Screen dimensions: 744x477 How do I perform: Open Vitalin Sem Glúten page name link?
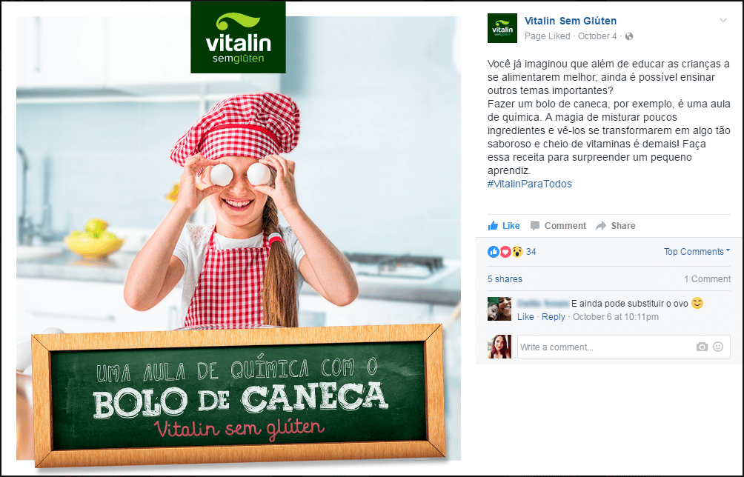[x=571, y=21]
